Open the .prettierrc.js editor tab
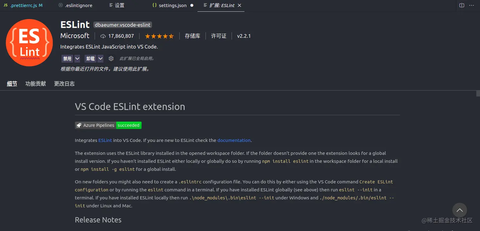 pyautogui.click(x=23, y=5)
